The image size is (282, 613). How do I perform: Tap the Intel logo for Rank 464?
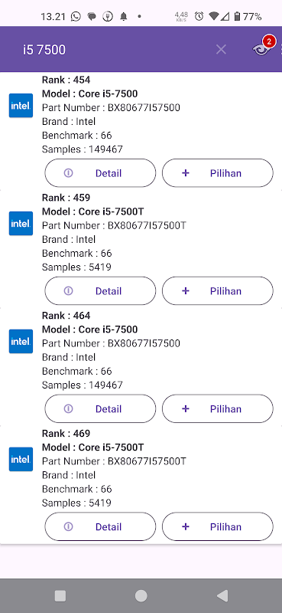pyautogui.click(x=21, y=341)
